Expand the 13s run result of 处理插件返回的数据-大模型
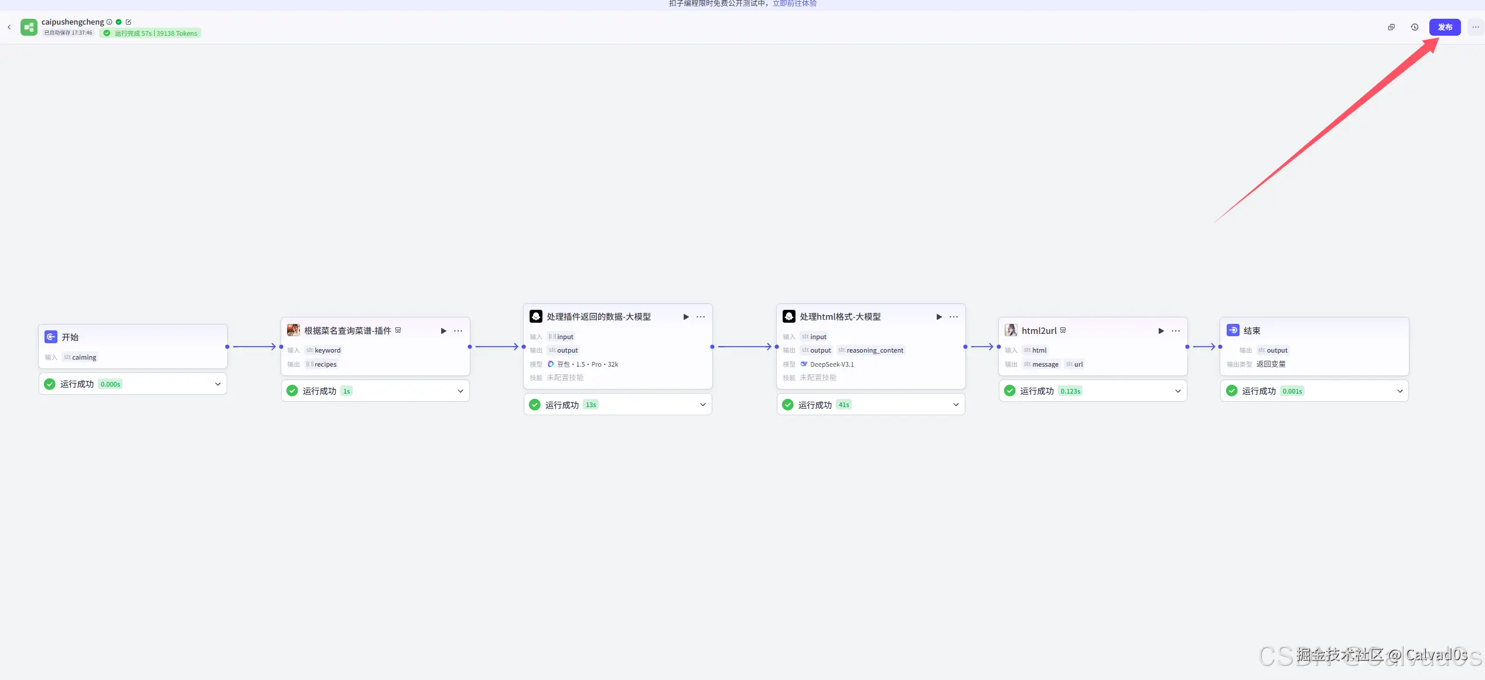Image resolution: width=1485 pixels, height=680 pixels. 703,405
